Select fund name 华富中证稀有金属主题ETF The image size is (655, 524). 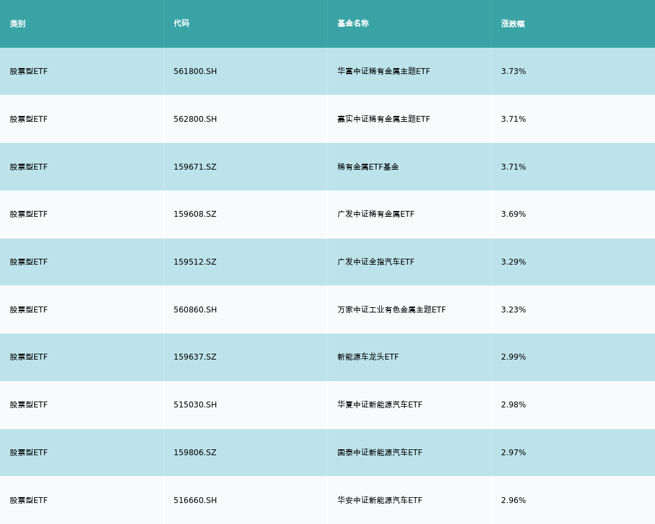383,71
